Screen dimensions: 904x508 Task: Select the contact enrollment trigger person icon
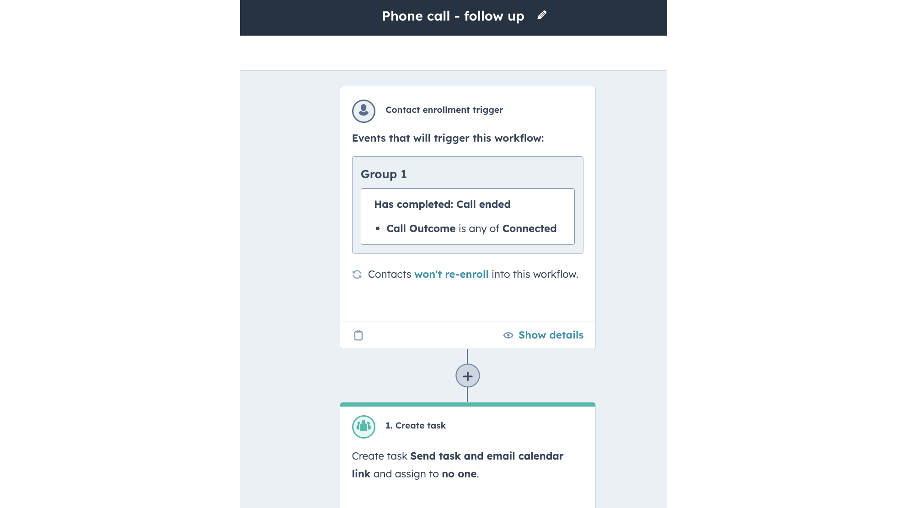point(364,111)
